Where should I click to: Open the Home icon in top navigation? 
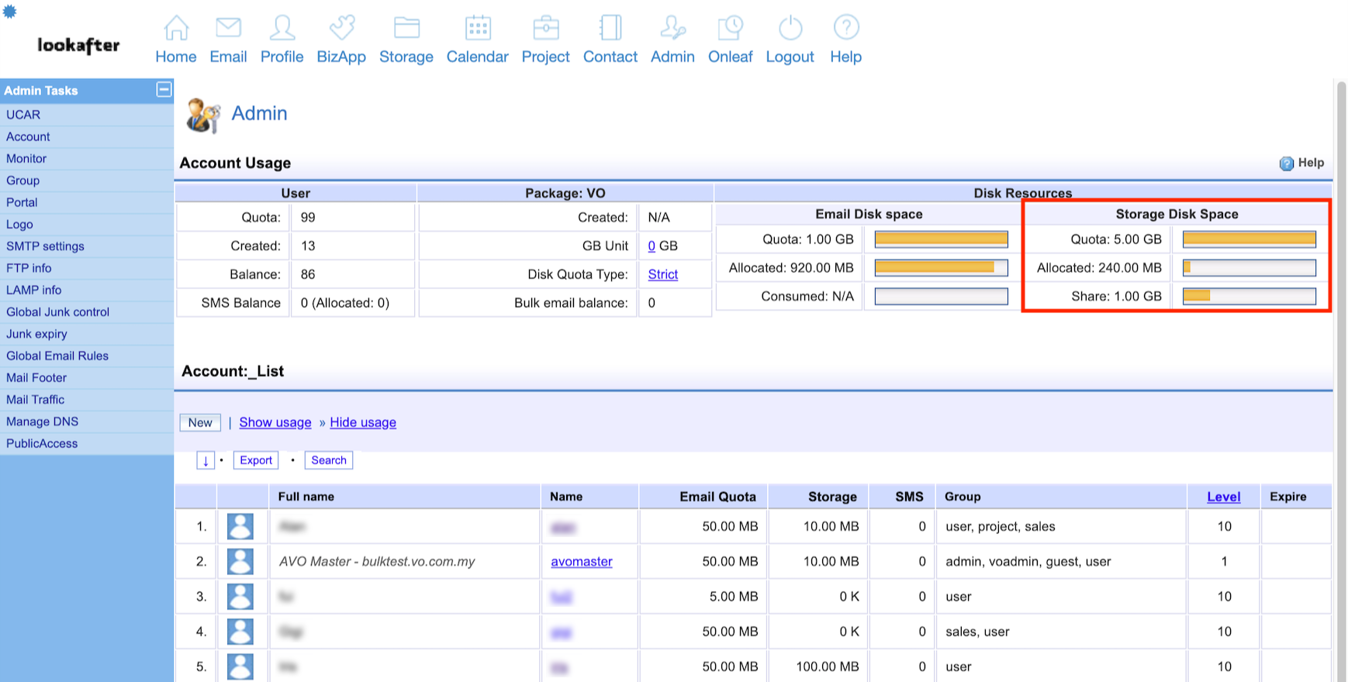(176, 29)
